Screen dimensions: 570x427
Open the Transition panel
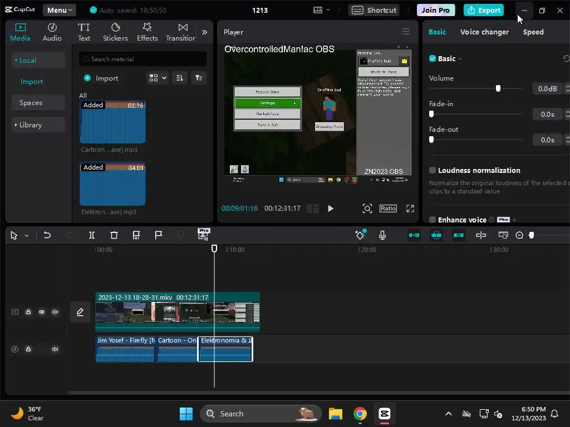tap(181, 32)
